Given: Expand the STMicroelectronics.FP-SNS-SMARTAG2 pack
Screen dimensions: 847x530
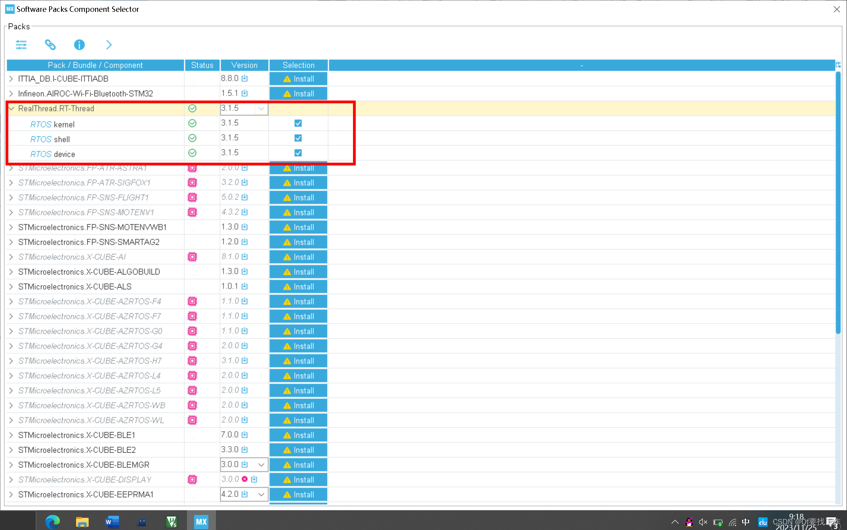Looking at the screenshot, I should point(11,242).
